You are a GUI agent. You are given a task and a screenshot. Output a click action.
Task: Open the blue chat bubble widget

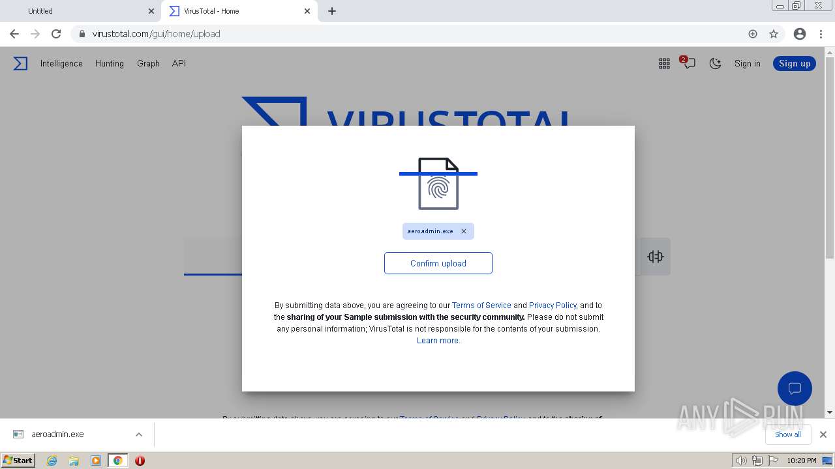(795, 389)
